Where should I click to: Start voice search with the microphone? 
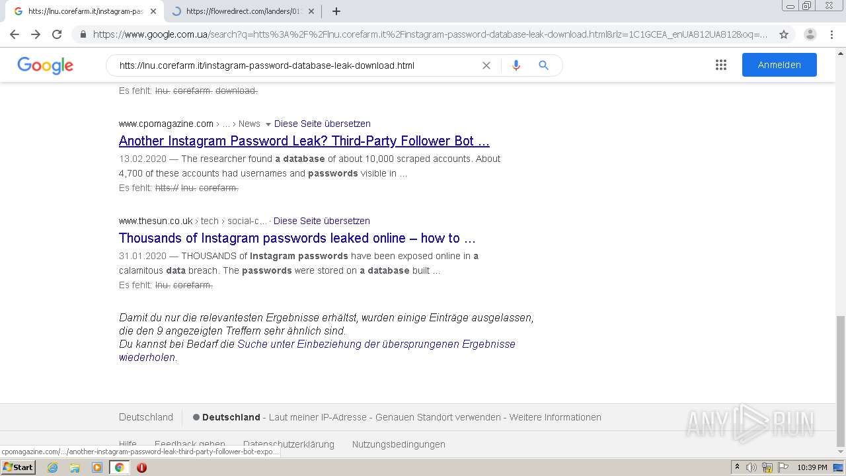[516, 65]
